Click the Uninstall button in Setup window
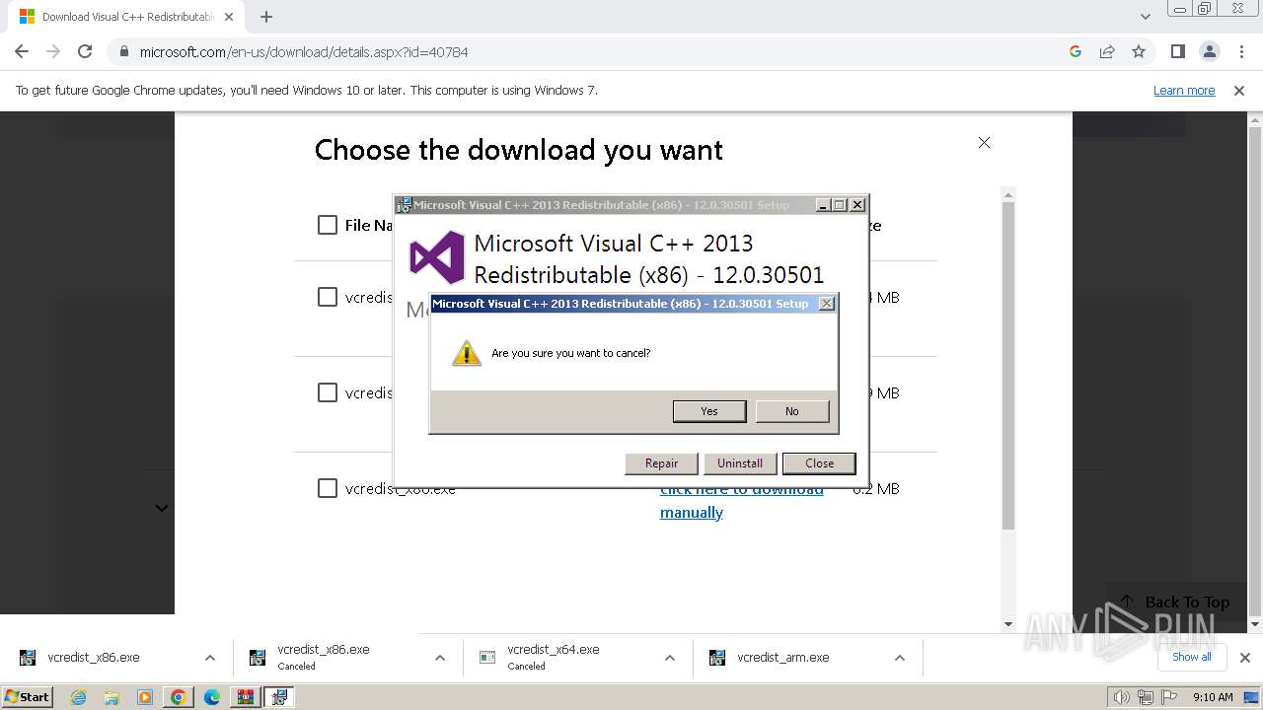Screen dimensions: 1263x710 [x=740, y=463]
